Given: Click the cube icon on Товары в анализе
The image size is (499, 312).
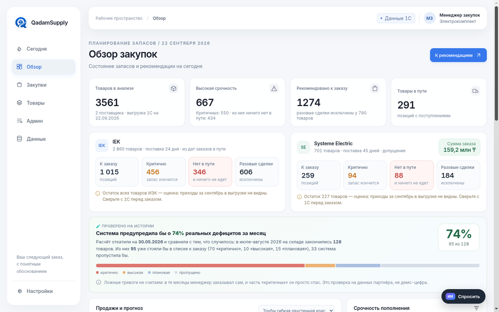Looking at the screenshot, I should point(174,88).
